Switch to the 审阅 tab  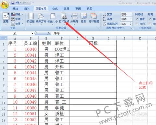(x=78, y=8)
